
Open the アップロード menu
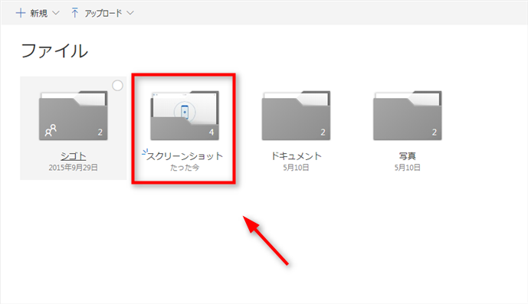[x=103, y=13]
